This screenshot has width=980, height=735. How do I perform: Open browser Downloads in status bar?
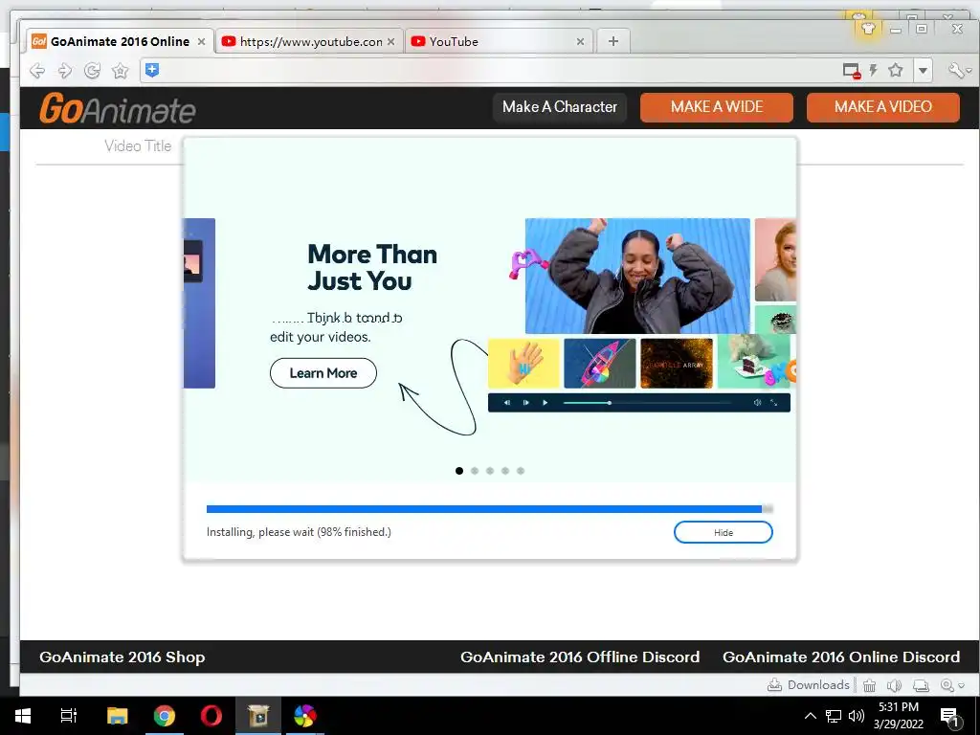coord(808,685)
